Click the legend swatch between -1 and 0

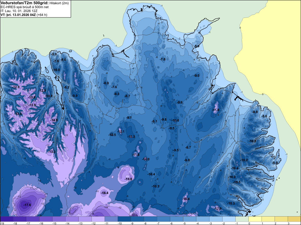coord(242,219)
